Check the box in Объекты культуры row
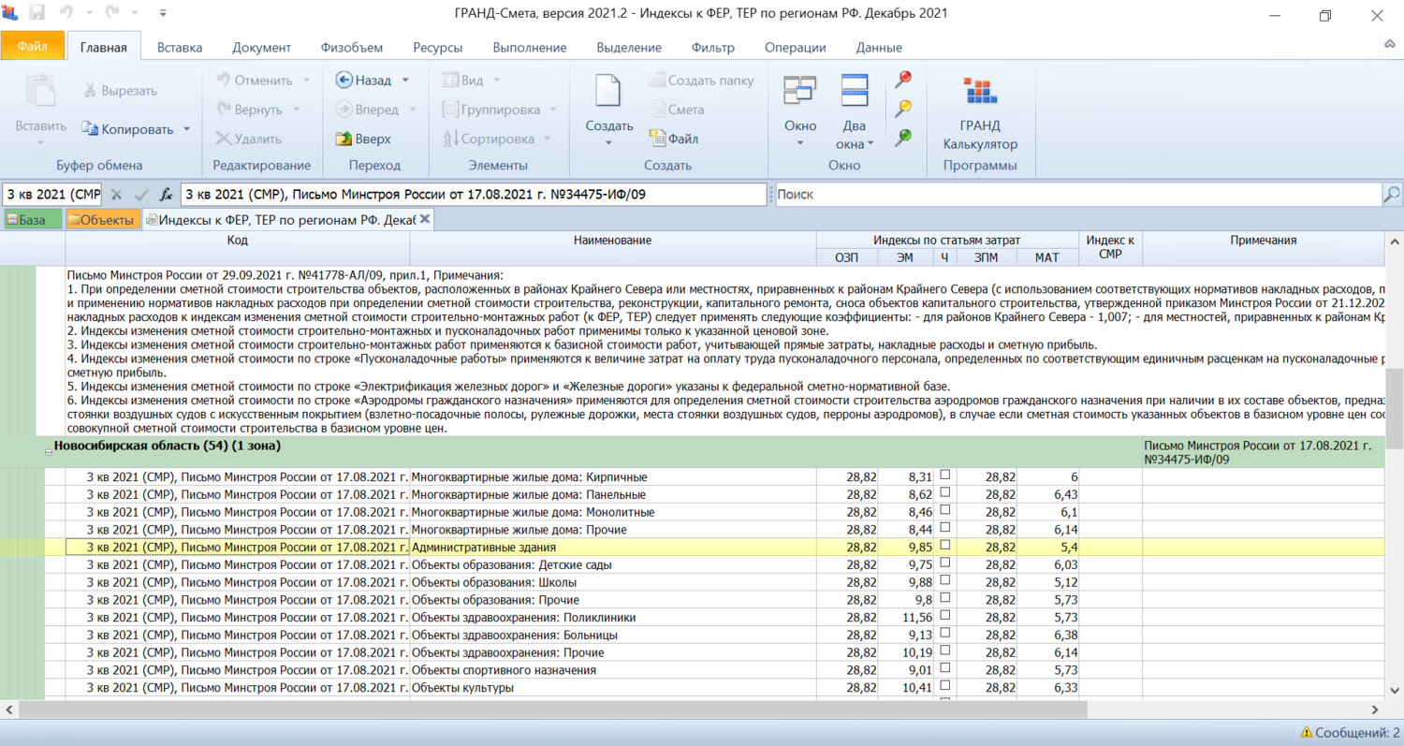This screenshot has height=746, width=1404. (944, 686)
